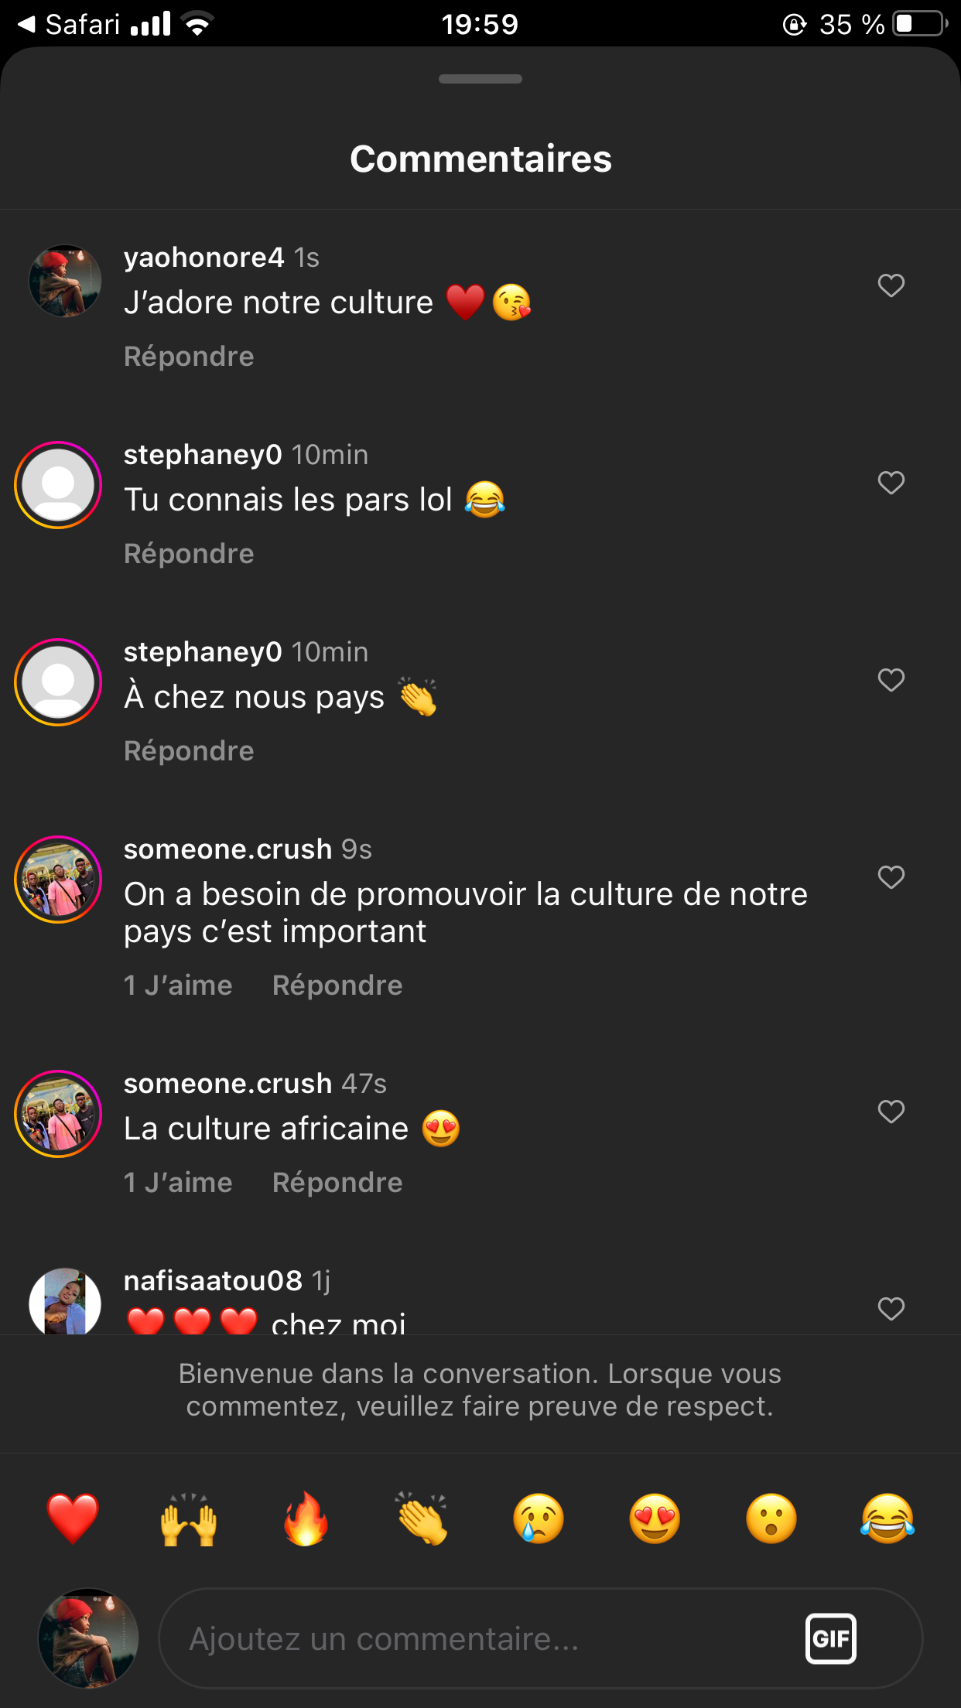Like the "Tu connais les pars lol" comment
The width and height of the screenshot is (961, 1708).
click(891, 483)
